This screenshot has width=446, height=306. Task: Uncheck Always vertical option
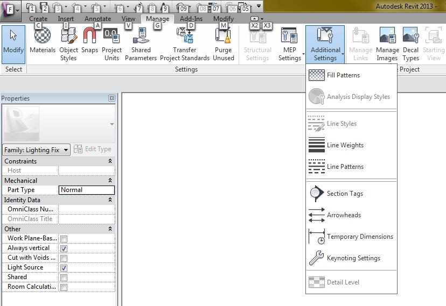(64, 248)
